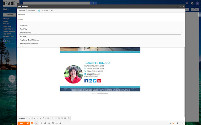
Task: Toggle the Log in CRM checkbox
Action: [x=39, y=11]
